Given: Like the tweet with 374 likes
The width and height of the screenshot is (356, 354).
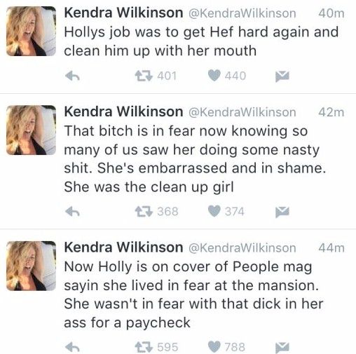Looking at the screenshot, I should 214,211.
